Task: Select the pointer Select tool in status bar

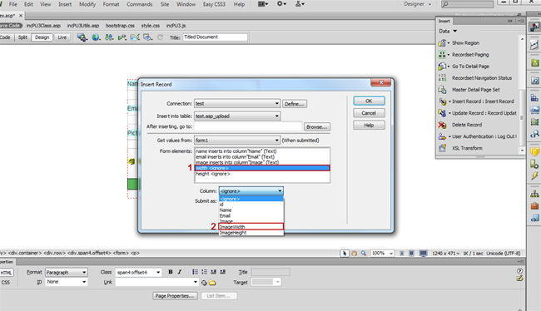Action: point(345,254)
